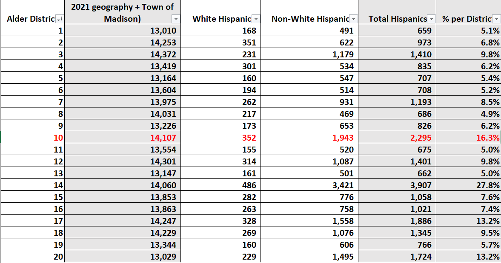Select the percentage cell 5.7%
The width and height of the screenshot is (501, 263).
coord(469,245)
